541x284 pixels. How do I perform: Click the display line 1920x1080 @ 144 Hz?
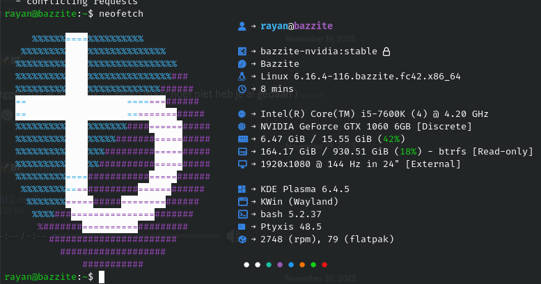313,164
